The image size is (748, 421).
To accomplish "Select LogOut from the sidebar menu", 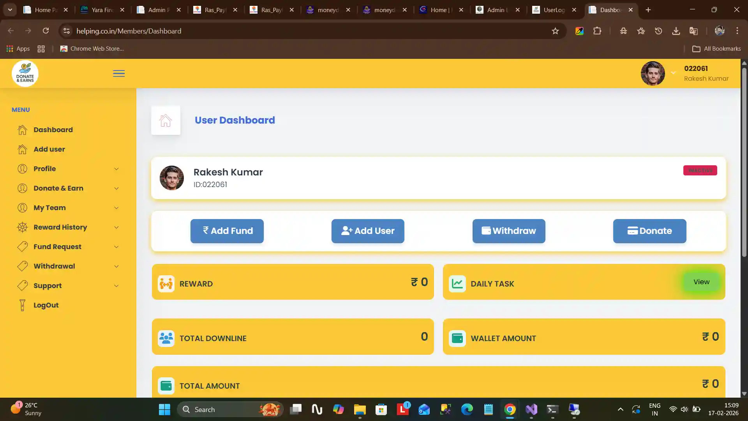I will pos(46,305).
